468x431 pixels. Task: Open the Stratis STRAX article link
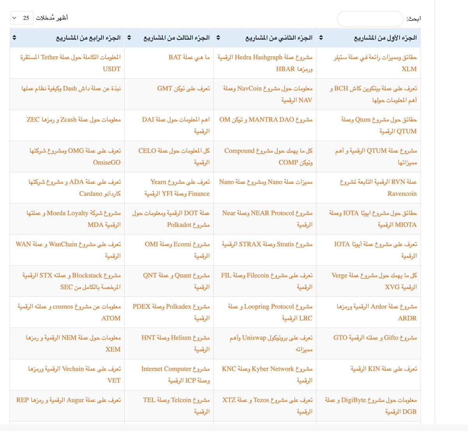267,244
